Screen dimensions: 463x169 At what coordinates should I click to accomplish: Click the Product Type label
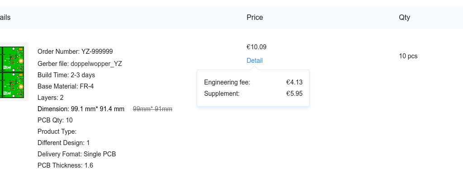pyautogui.click(x=57, y=131)
